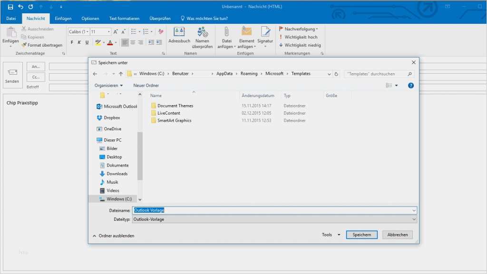
Task: Click the navigation pane vertical scrollbar
Action: coord(140,157)
